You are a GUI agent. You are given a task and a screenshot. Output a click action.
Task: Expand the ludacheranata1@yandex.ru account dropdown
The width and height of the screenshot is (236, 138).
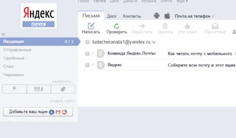[154, 42]
